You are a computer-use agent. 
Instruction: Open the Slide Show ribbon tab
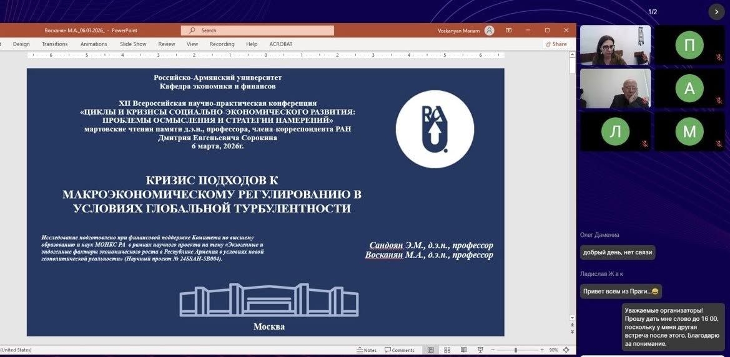[133, 44]
